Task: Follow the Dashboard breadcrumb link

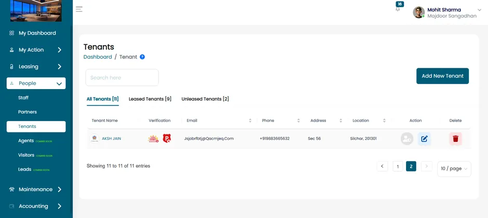Action: (98, 57)
